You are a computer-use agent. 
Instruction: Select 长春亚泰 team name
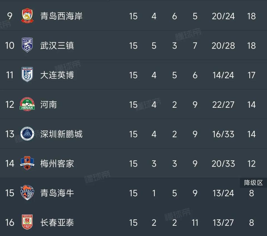[x=57, y=222]
